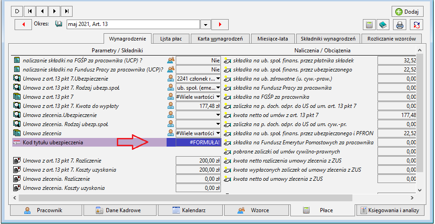Expand the Okres period dropdown
The height and width of the screenshot is (224, 435).
point(205,24)
